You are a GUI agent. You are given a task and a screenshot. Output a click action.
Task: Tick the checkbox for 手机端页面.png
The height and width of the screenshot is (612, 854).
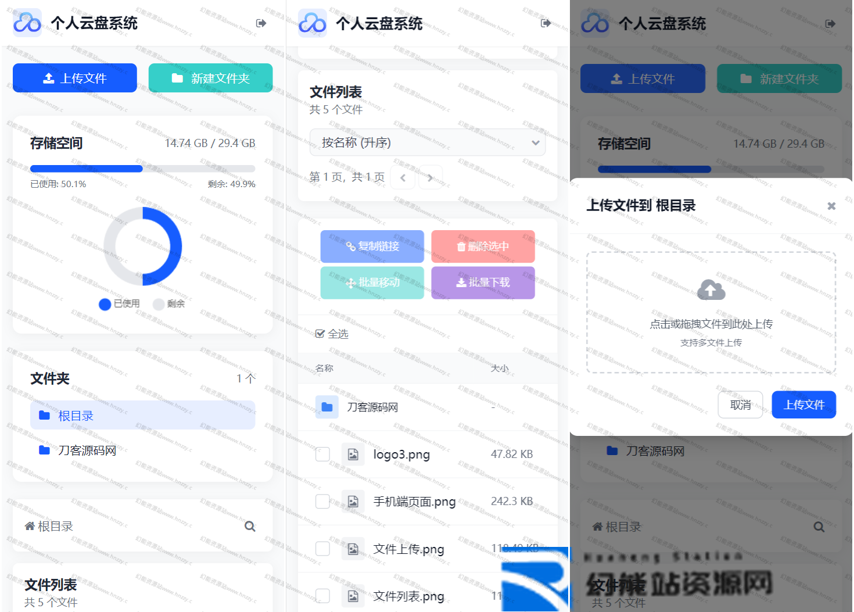[x=322, y=502]
